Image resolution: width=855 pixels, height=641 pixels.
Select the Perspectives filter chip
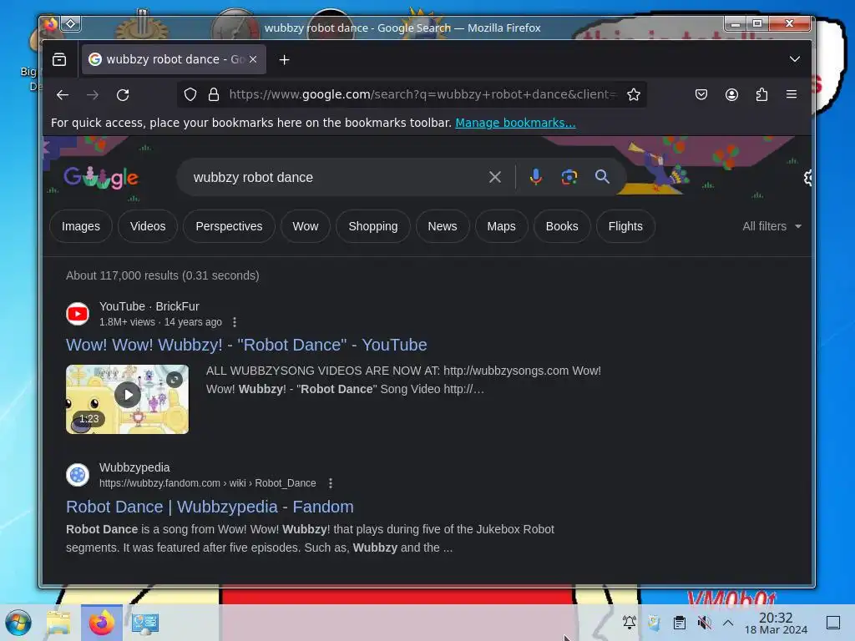pos(229,226)
